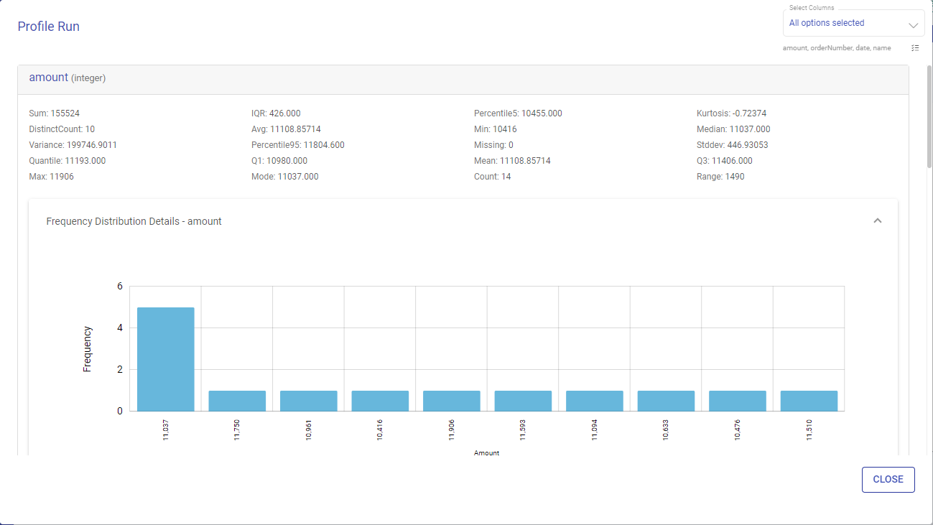Screen dimensions: 933x525
Task: Click the 'amount' column heading link
Action: (48, 78)
